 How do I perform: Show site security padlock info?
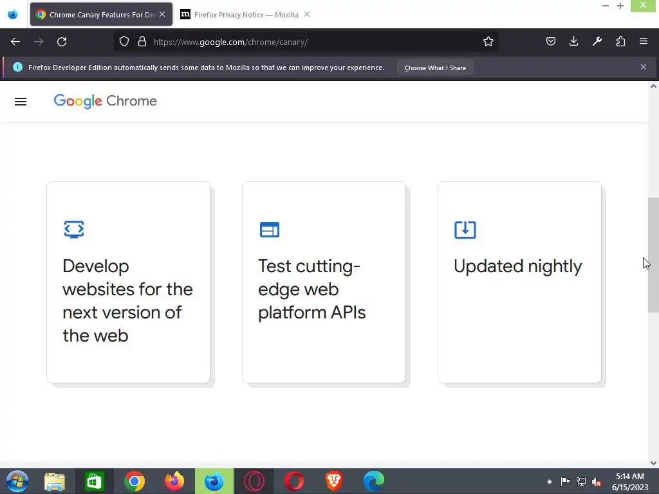tap(142, 42)
